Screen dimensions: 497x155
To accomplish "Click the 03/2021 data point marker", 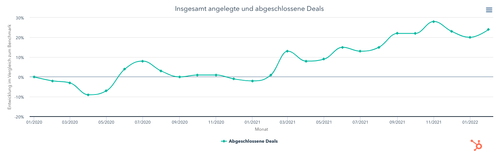I will coord(287,51).
